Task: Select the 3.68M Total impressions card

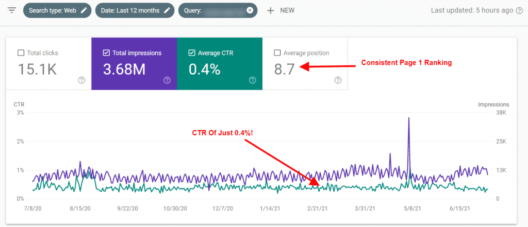Action: 134,64
